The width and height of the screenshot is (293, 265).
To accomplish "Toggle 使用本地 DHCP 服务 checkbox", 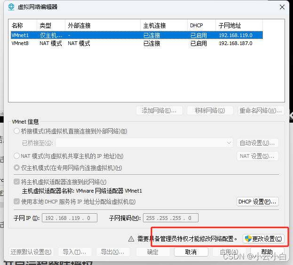I will (x=16, y=202).
